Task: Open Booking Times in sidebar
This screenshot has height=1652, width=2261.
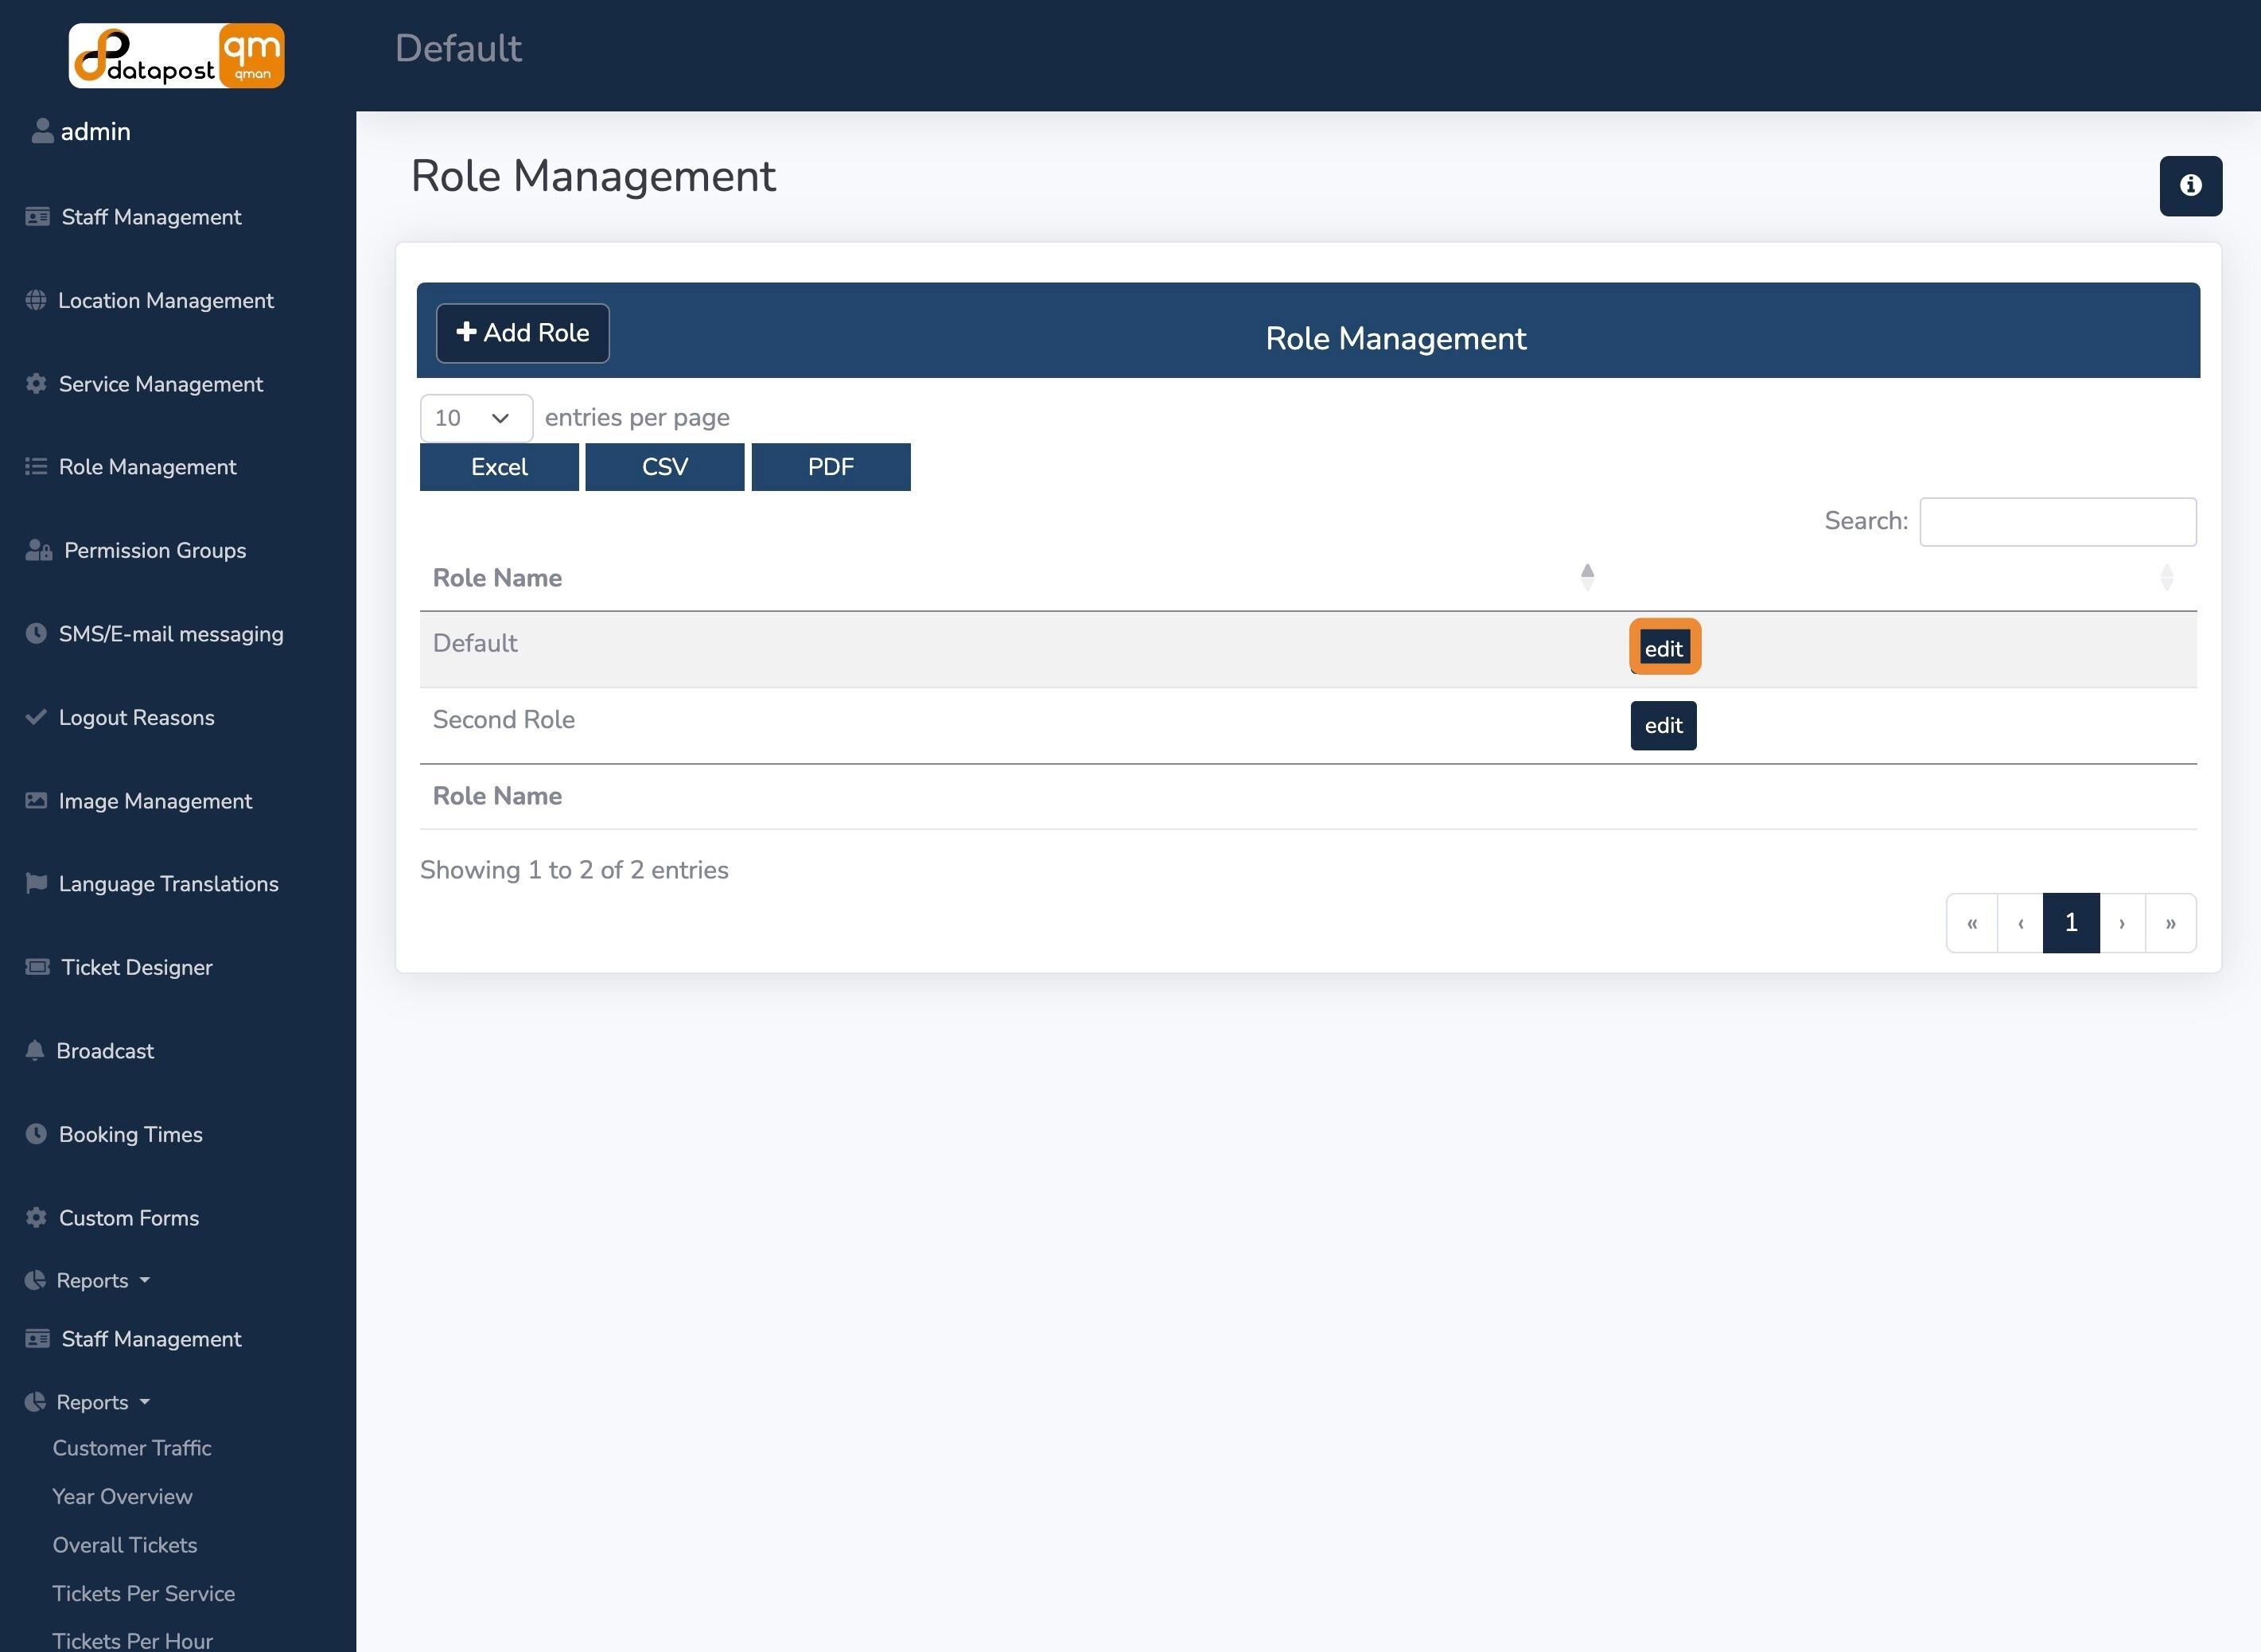Action: point(131,1134)
